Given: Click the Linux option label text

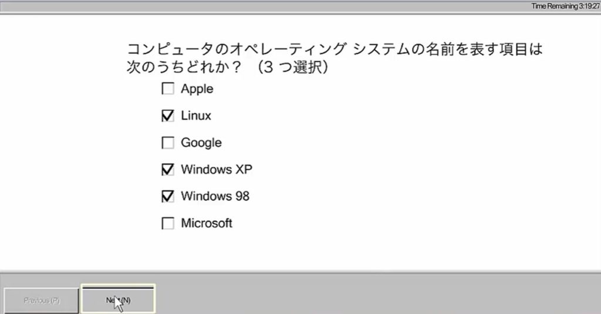Looking at the screenshot, I should click(196, 116).
